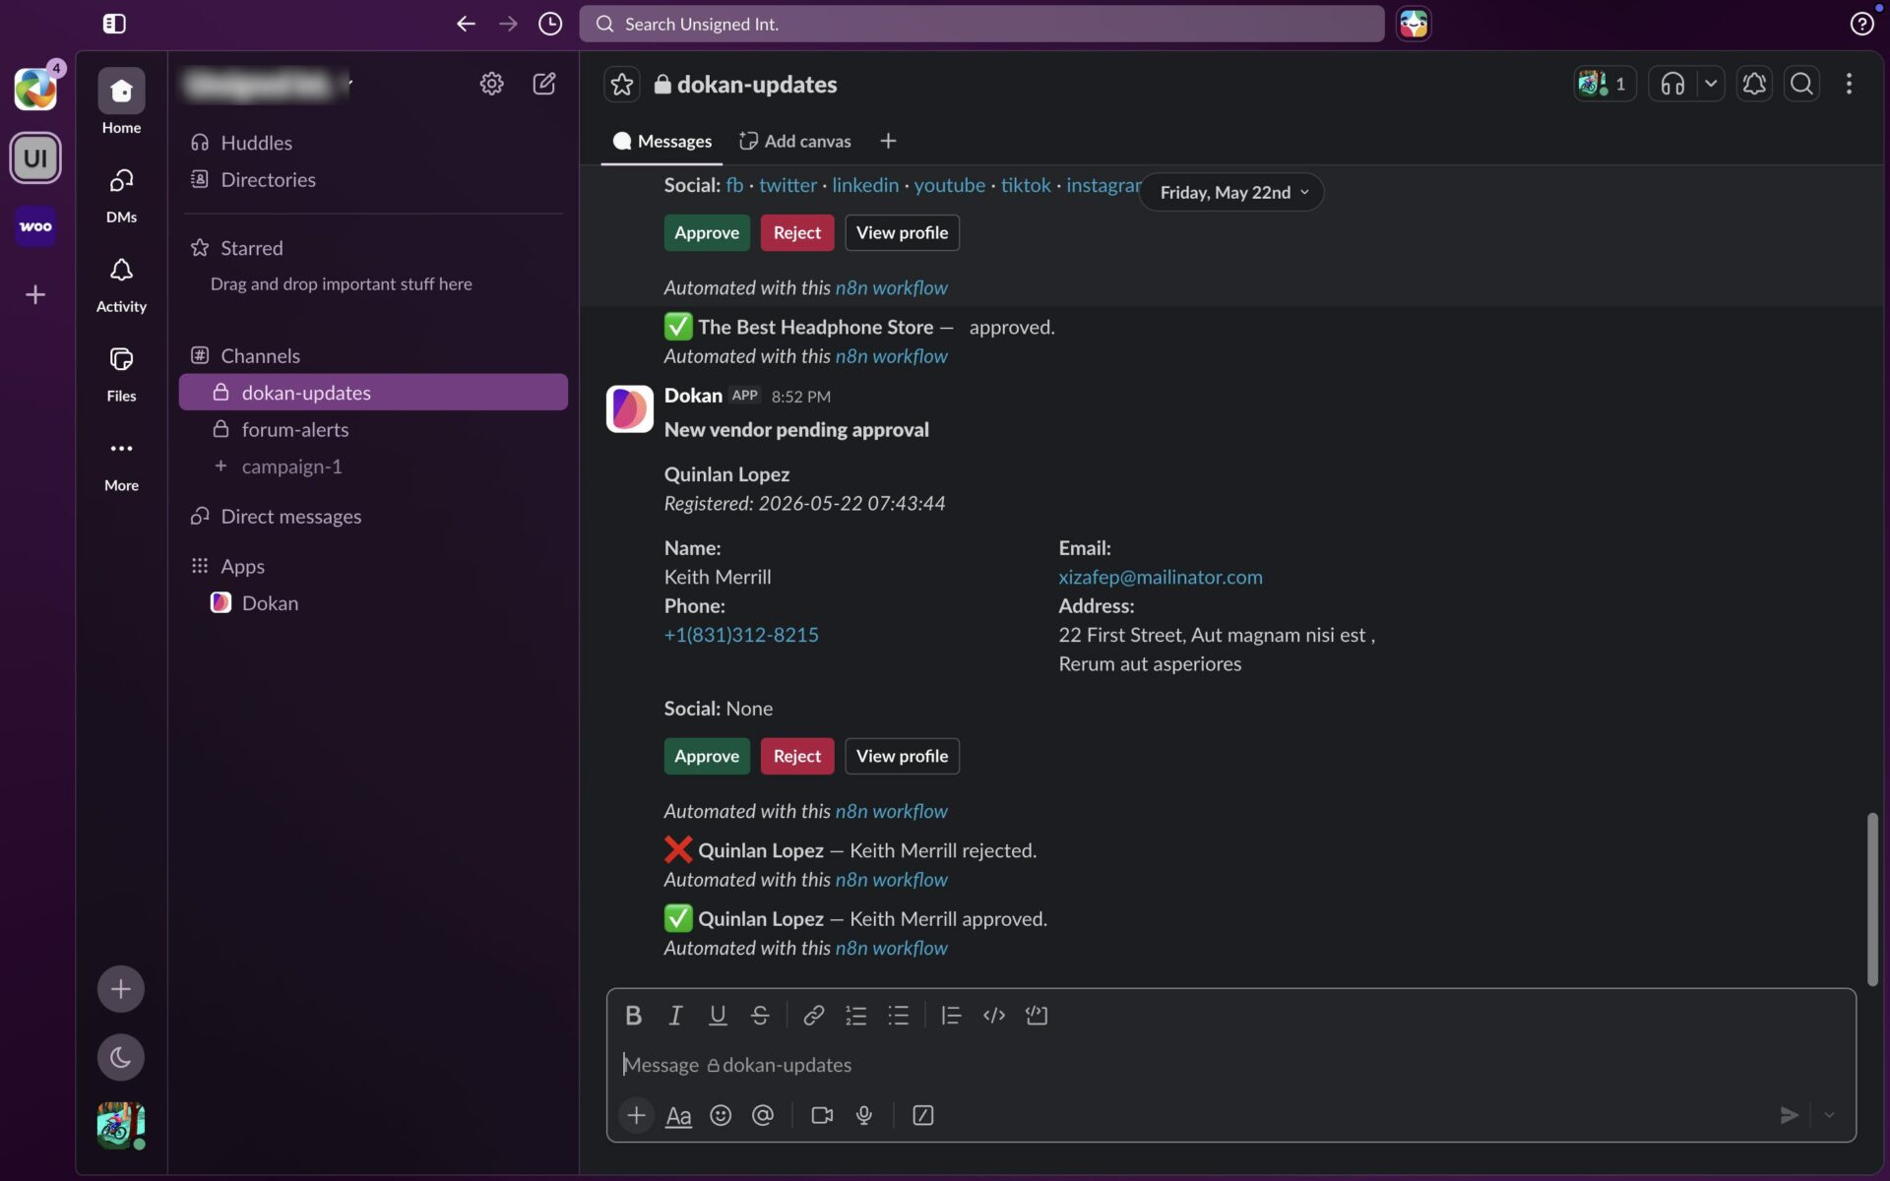Star the dokan-updates channel

[622, 85]
